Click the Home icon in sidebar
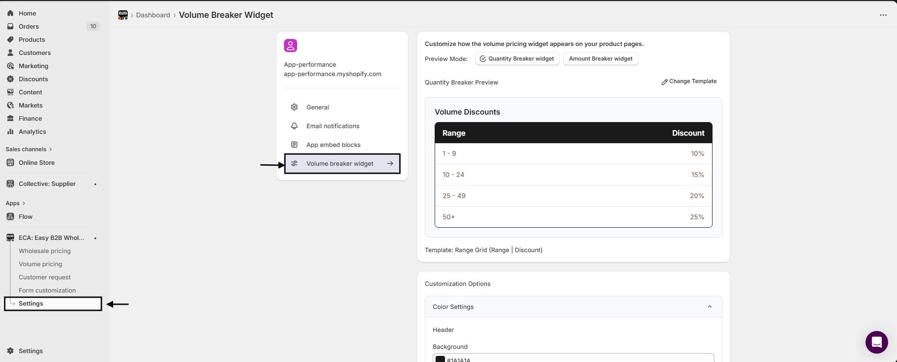The image size is (897, 362). point(10,13)
